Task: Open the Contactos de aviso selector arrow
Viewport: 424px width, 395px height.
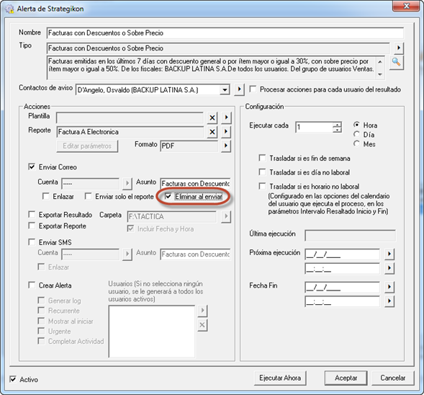Action: (239, 89)
